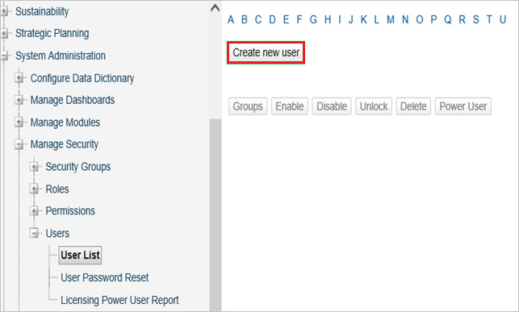
Task: Open Sustainability in the navigation tree
Action: point(42,11)
